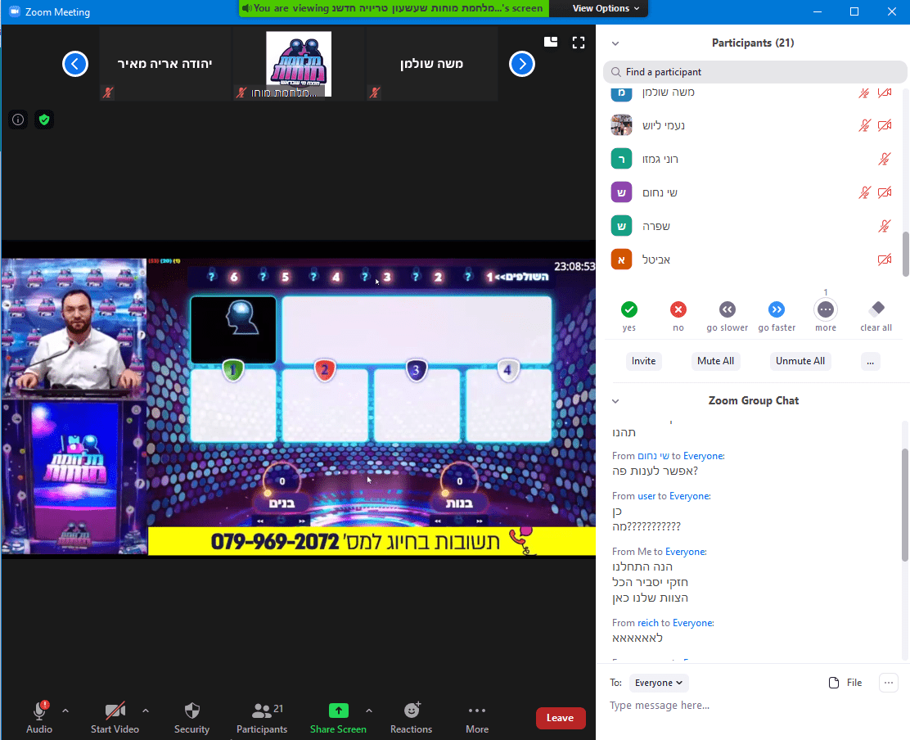Click the File attachment button in chat
Viewport: 910px width, 740px height.
point(845,683)
